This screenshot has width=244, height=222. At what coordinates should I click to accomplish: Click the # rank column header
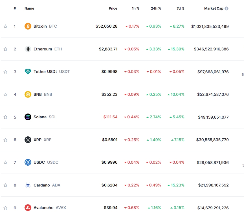tap(15, 8)
